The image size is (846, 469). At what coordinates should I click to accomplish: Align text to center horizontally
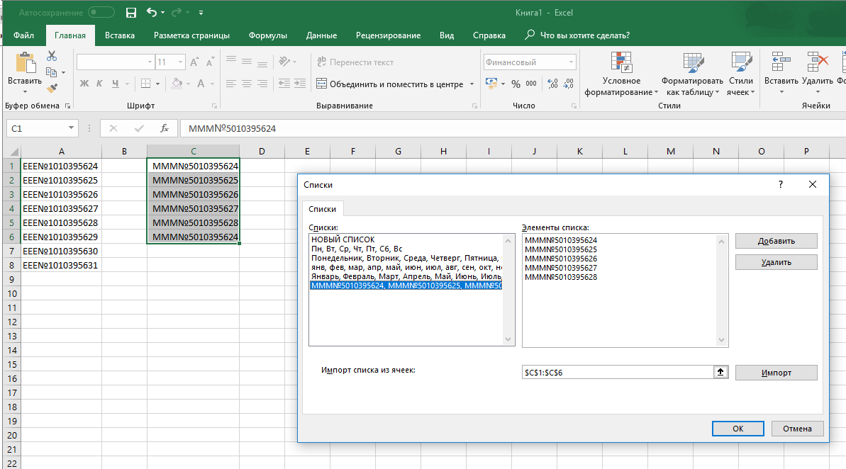[247, 84]
